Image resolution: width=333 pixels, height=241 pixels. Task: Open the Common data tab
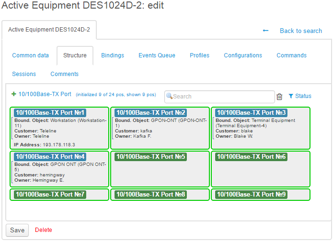(x=30, y=55)
